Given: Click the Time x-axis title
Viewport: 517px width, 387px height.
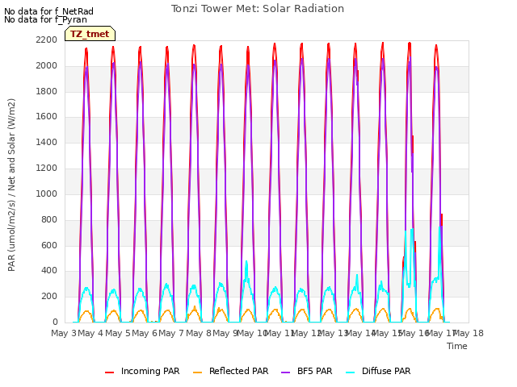Looking at the screenshot, I should click(457, 346).
